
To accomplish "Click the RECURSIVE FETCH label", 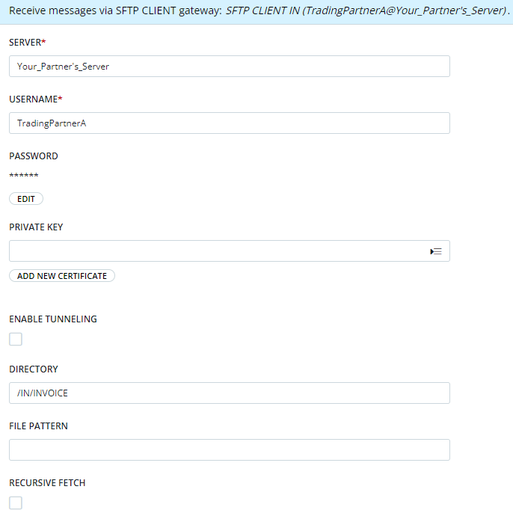I will pos(47,483).
